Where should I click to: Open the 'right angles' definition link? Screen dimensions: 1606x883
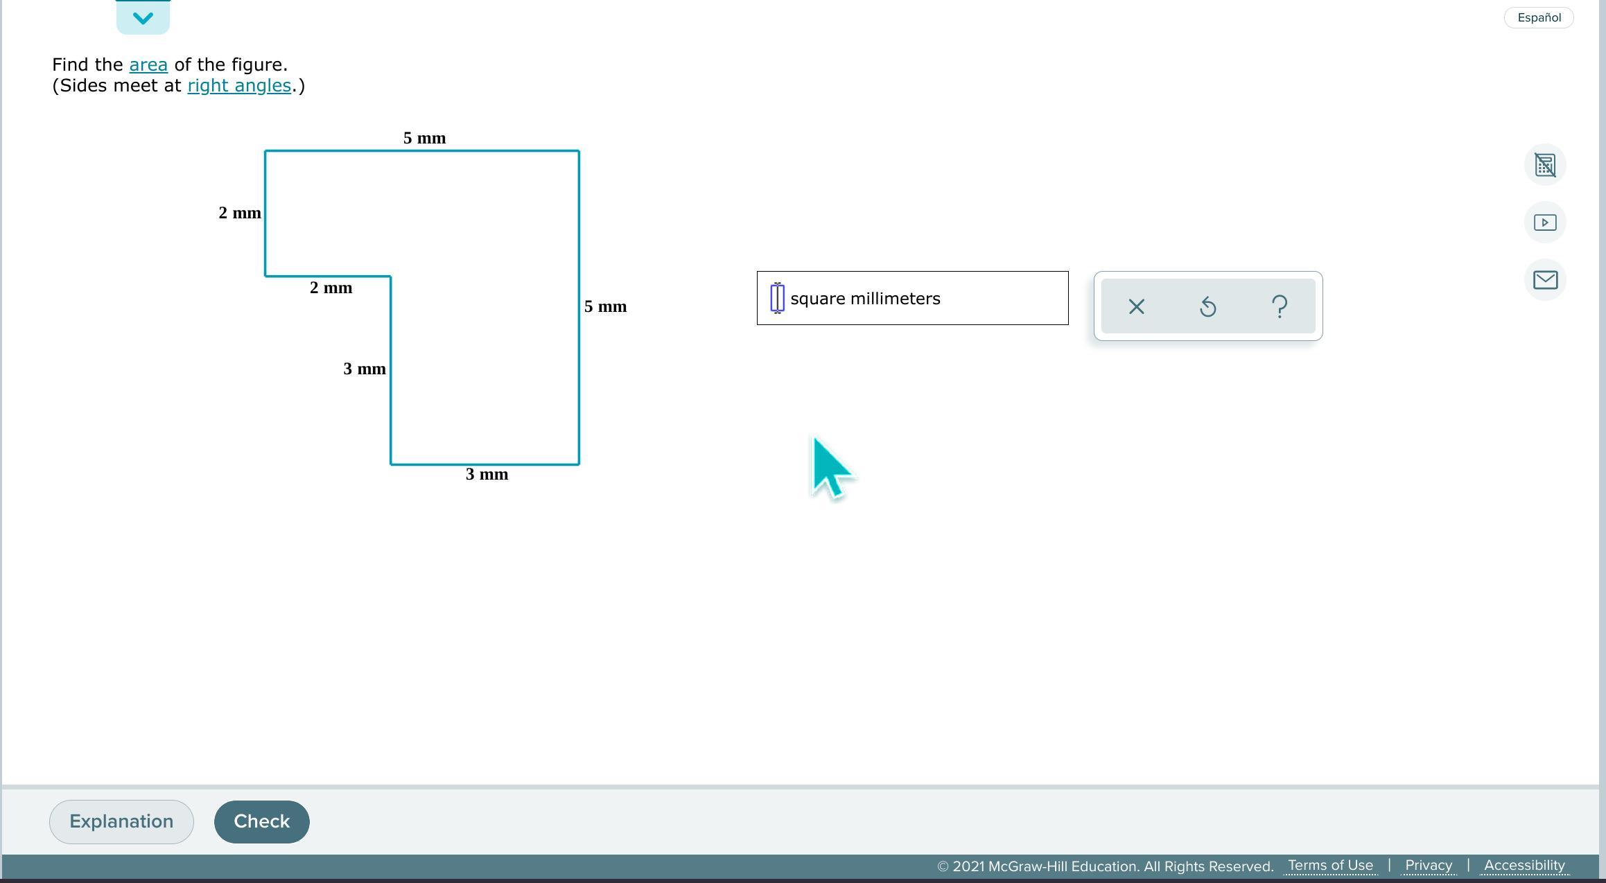point(239,86)
